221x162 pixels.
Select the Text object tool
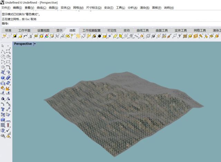point(3,109)
